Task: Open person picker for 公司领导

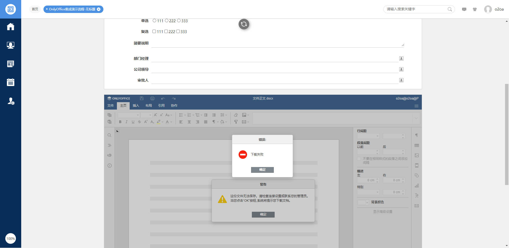Action: 401,69
